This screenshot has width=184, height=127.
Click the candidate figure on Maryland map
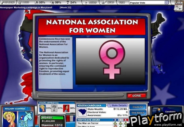point(159,67)
